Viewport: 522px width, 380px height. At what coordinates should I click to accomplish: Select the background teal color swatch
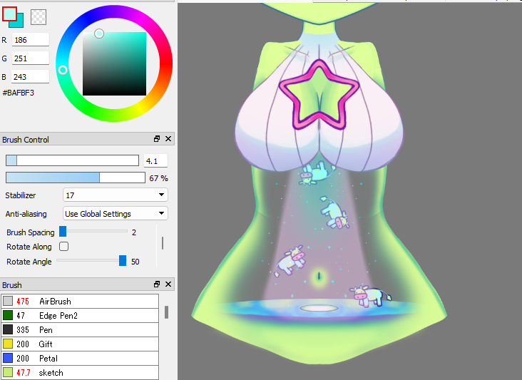click(19, 23)
